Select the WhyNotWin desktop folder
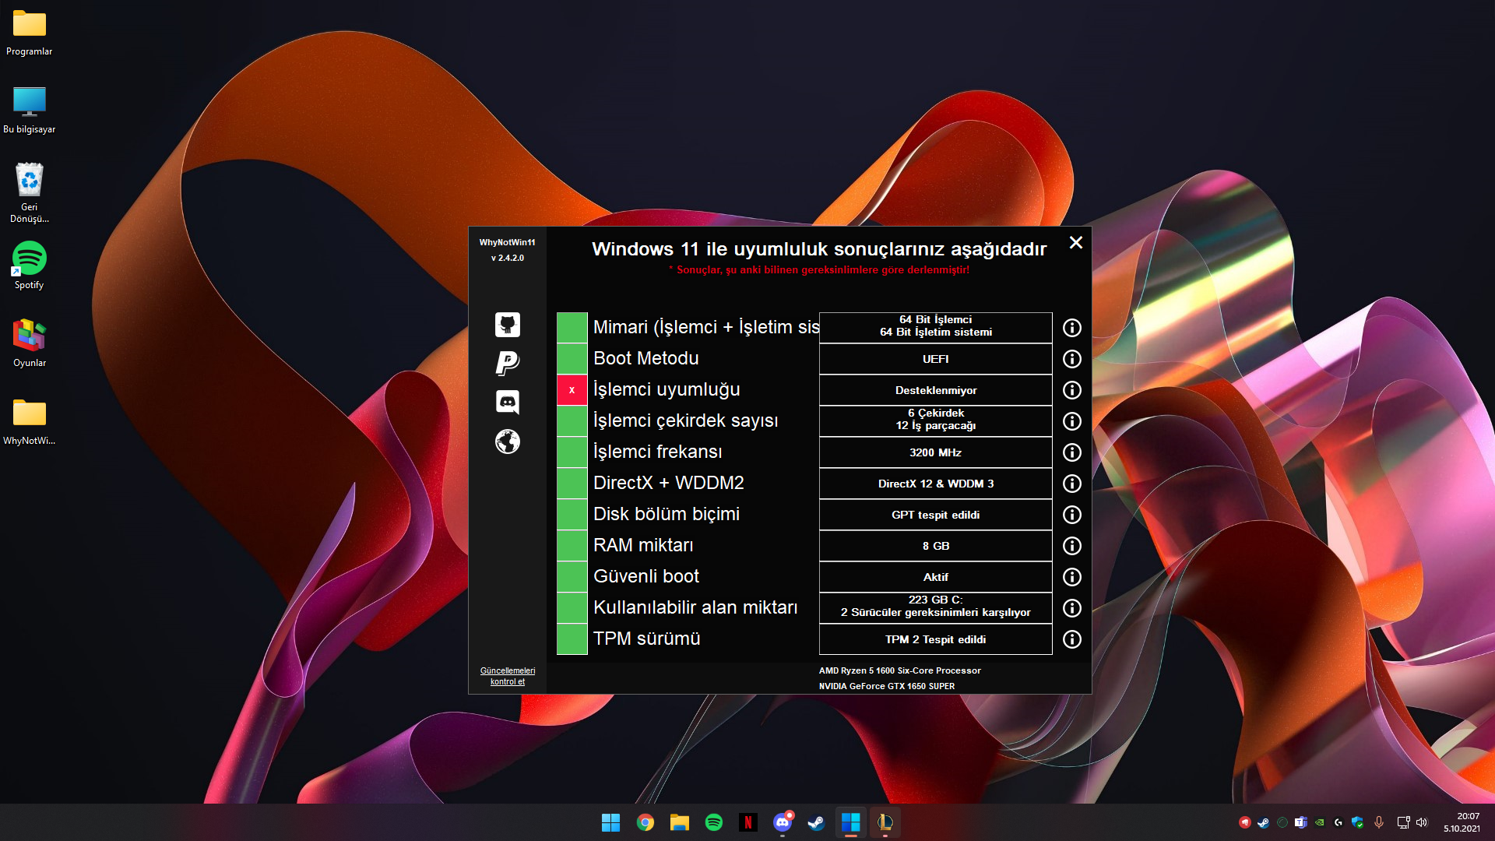 click(x=30, y=422)
